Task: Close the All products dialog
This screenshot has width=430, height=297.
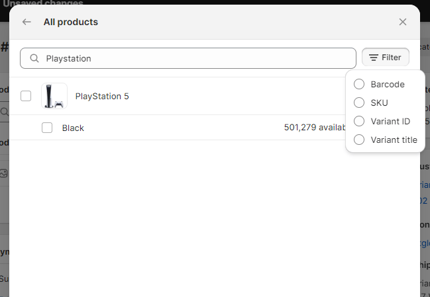Action: 403,22
